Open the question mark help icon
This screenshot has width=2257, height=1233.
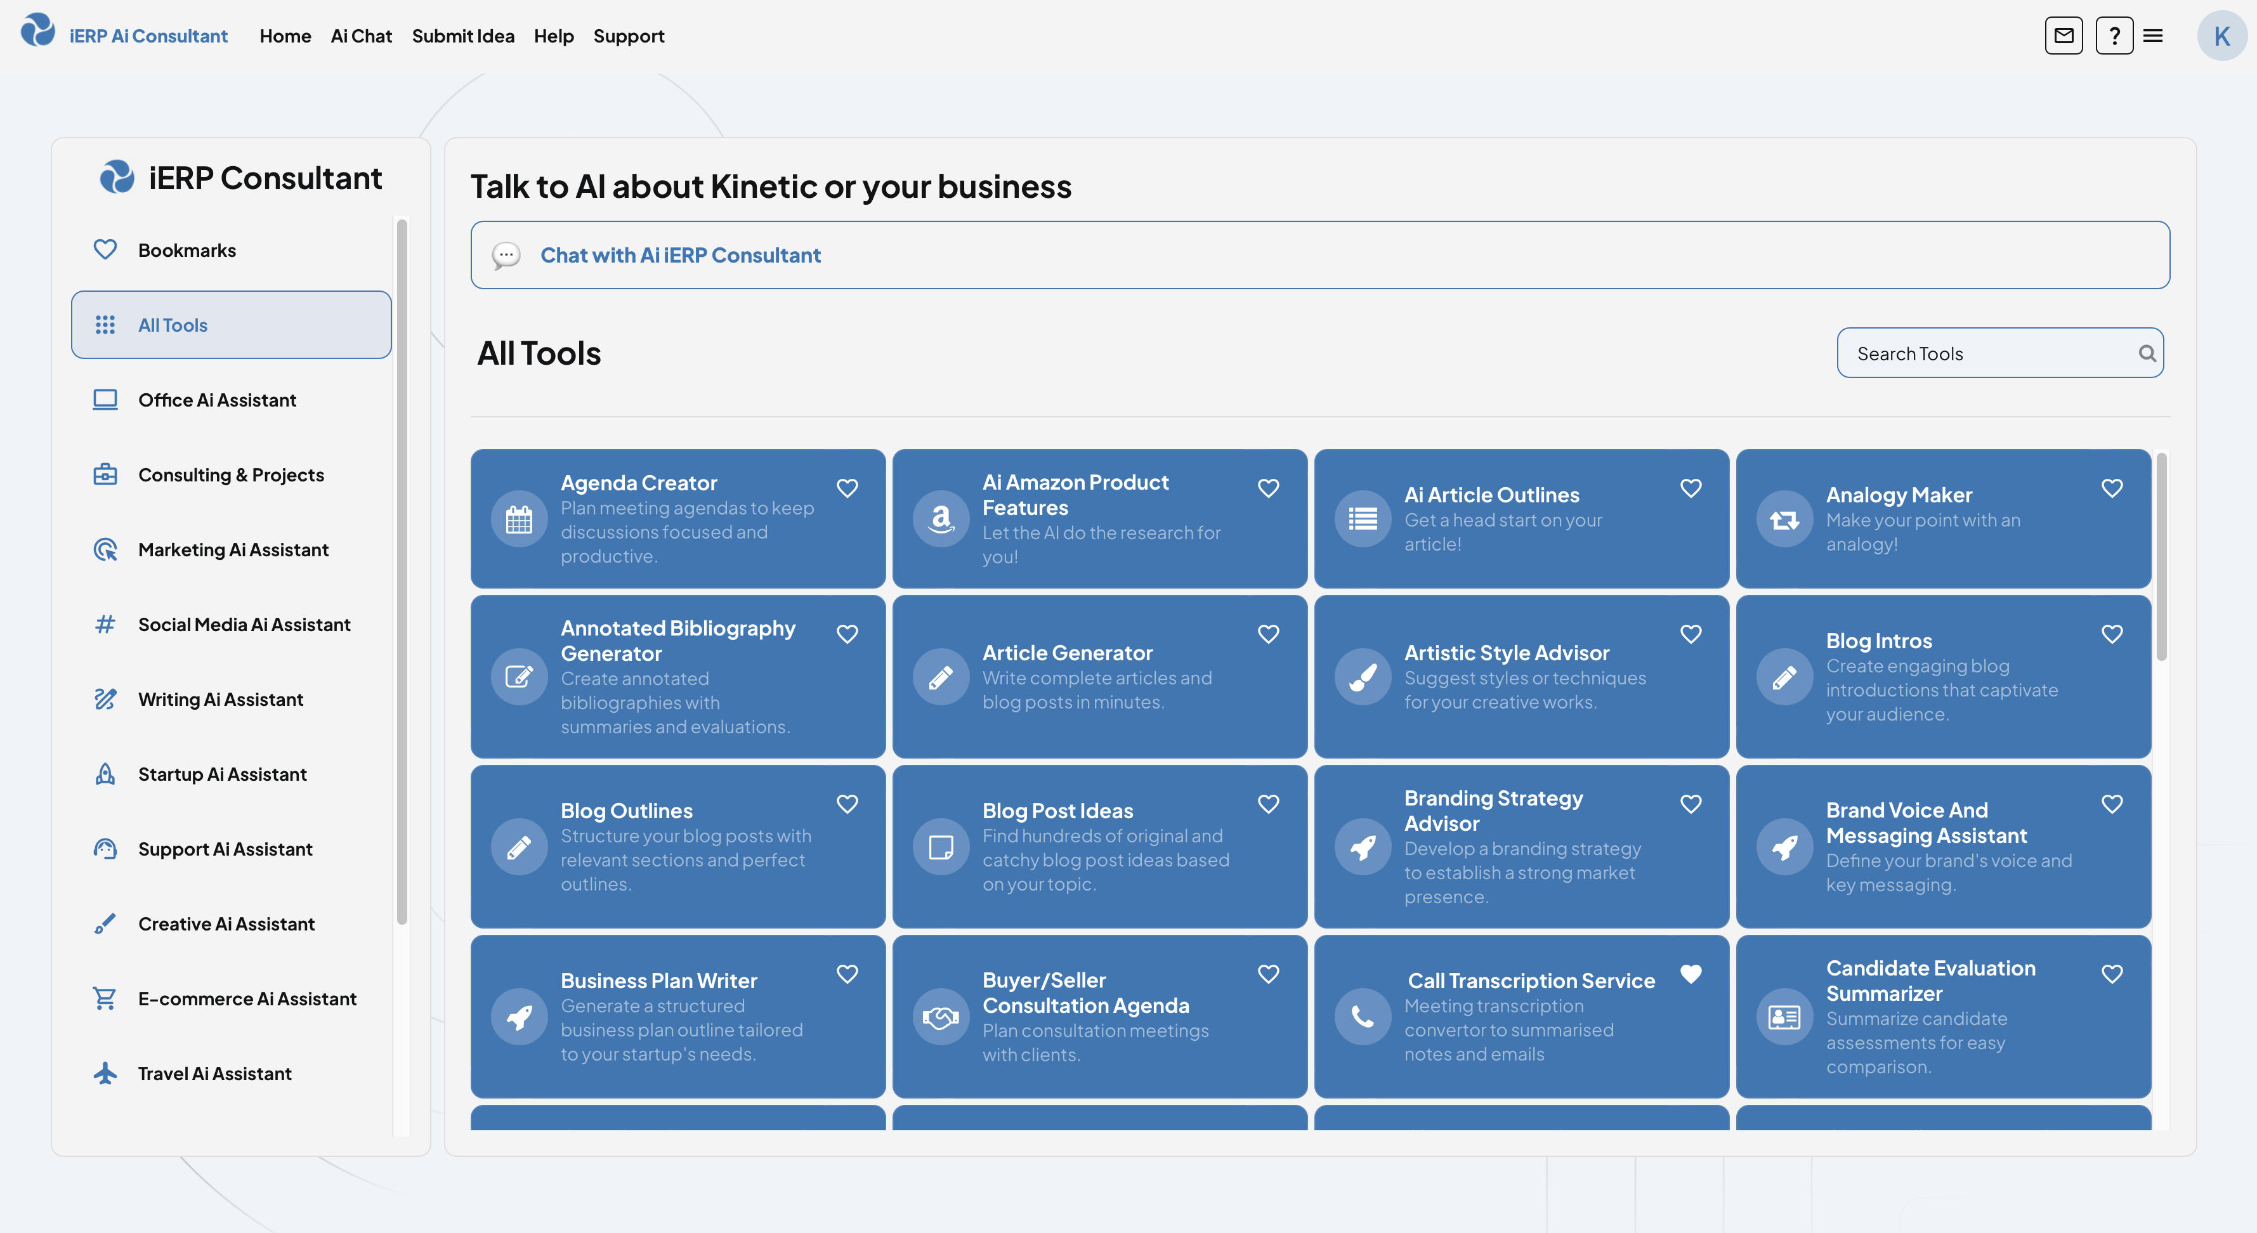pyautogui.click(x=2114, y=36)
